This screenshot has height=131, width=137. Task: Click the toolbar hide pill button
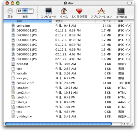click(x=129, y=3)
